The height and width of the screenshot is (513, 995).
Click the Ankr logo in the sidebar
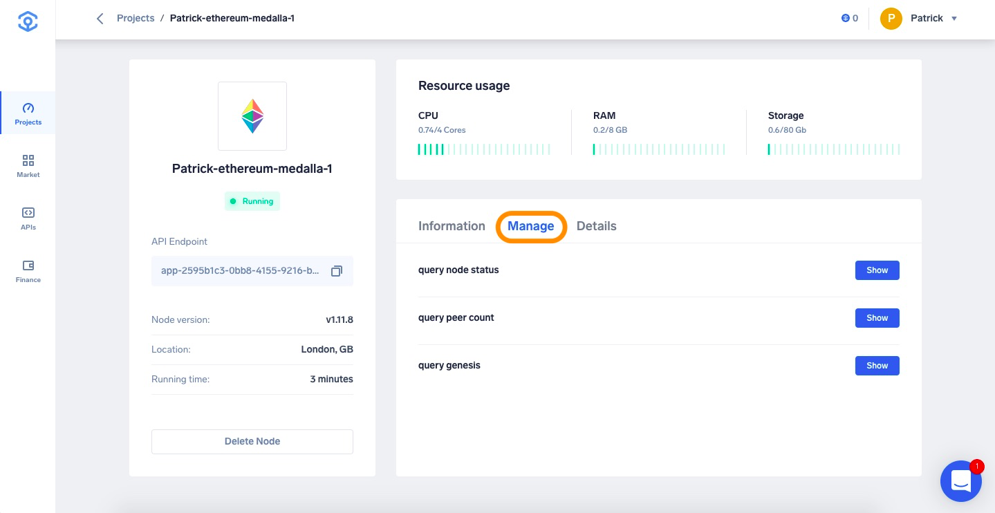tap(28, 21)
